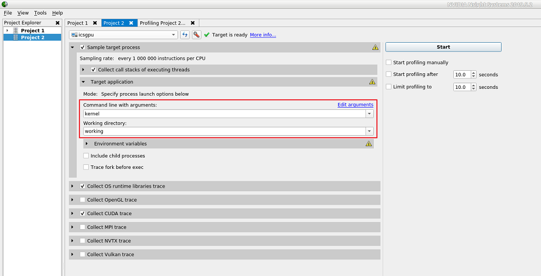The image size is (541, 276).
Task: Enable Collect NVTX trace
Action: 83,241
